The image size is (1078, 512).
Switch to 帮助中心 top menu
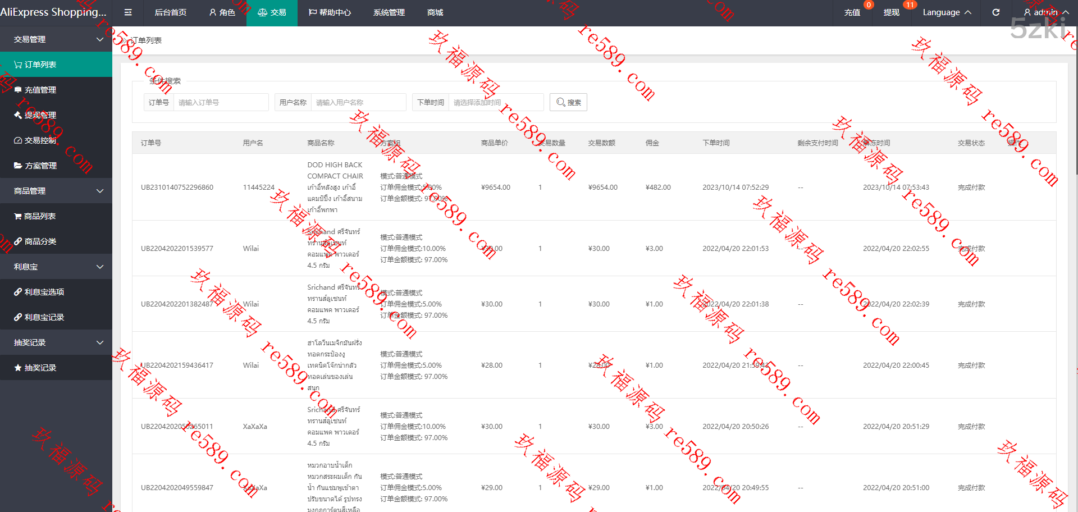point(330,12)
